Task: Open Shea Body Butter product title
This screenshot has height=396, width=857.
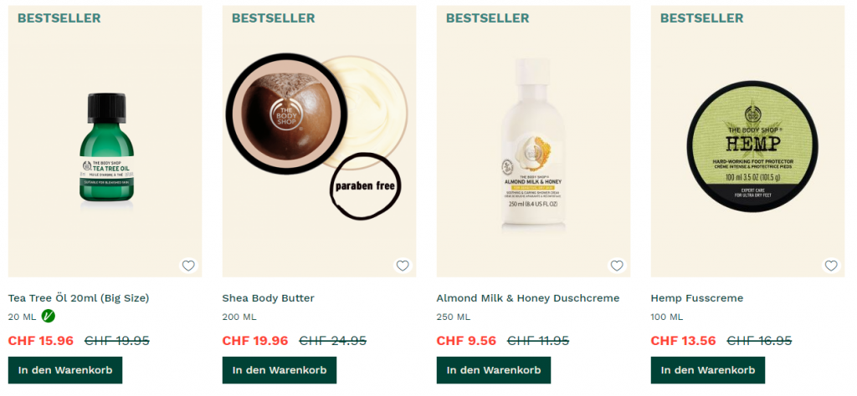Action: point(269,298)
